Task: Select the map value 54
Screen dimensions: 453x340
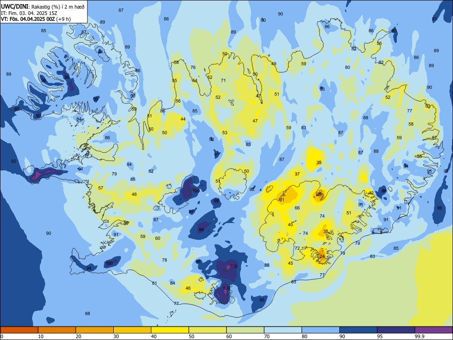Action: pyautogui.click(x=195, y=81)
